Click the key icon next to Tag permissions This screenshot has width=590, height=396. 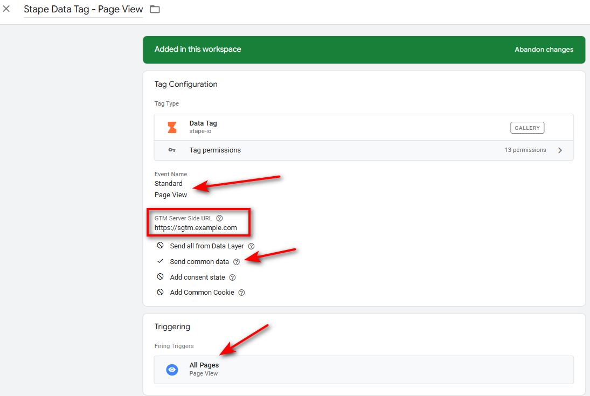tap(172, 150)
